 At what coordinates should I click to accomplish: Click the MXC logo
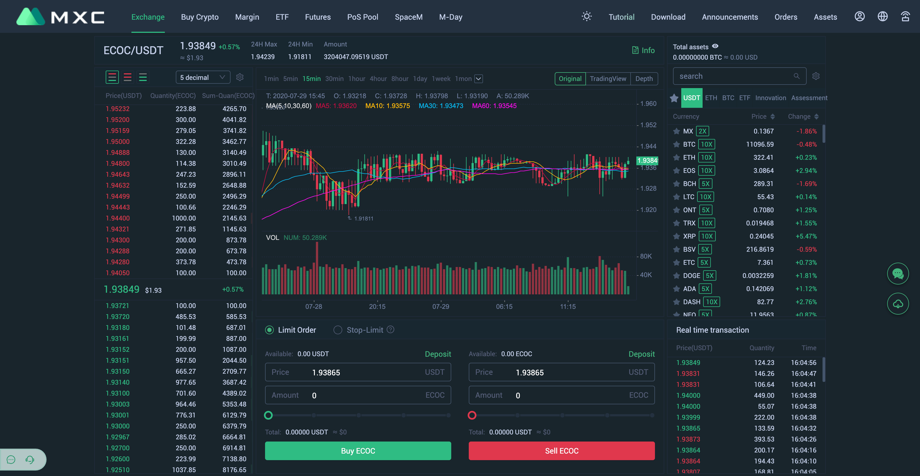[60, 16]
